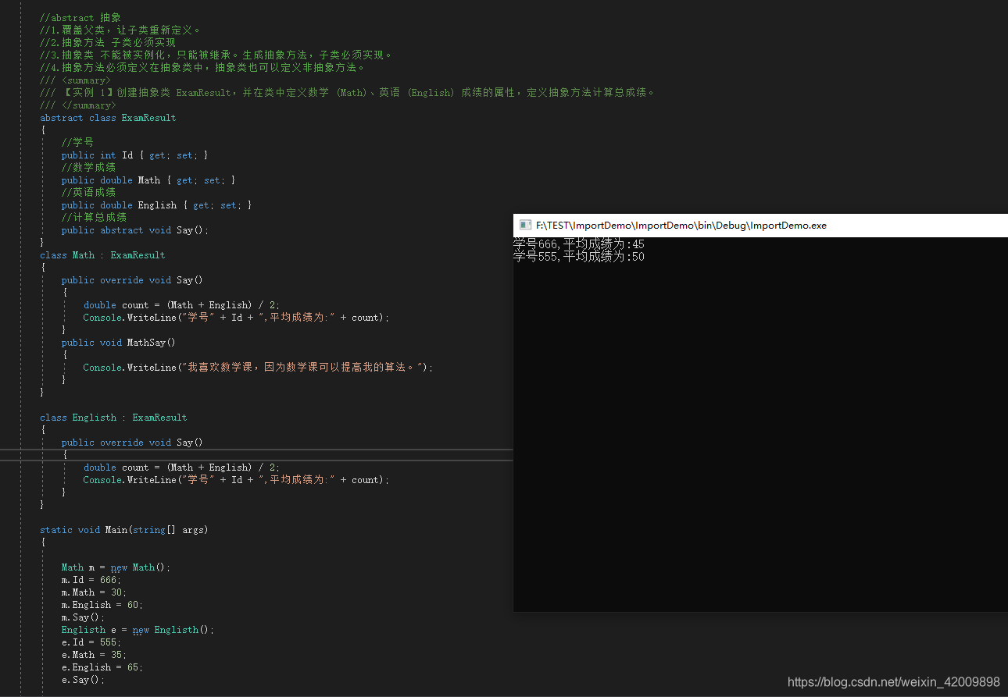
Task: Click the property public double Math line
Action: (x=148, y=180)
